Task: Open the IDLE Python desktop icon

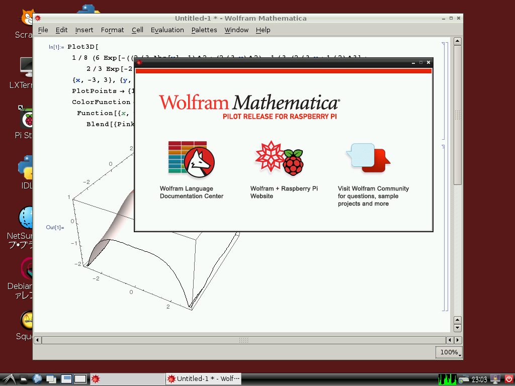Action: (26, 168)
